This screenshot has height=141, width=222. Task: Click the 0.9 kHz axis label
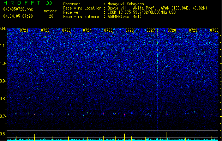(3, 81)
